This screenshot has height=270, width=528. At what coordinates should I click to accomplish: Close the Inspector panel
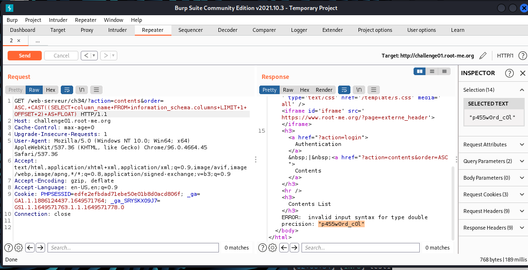pyautogui.click(x=523, y=73)
